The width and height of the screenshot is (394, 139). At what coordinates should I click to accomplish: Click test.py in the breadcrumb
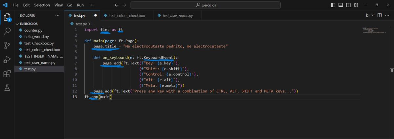coord(81,24)
